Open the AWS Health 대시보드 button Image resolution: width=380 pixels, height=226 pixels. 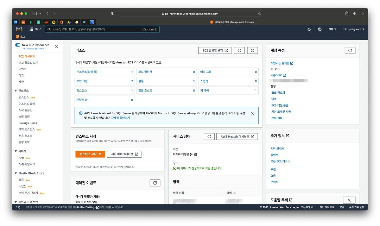pyautogui.click(x=237, y=136)
